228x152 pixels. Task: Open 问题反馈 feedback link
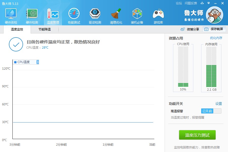point(191,3)
